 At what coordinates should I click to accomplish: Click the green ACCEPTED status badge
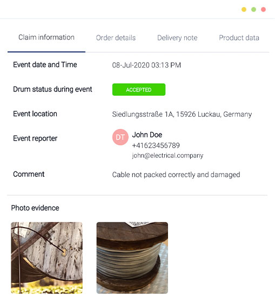(x=139, y=89)
